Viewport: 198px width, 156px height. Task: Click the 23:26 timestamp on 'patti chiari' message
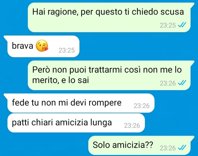point(132,126)
